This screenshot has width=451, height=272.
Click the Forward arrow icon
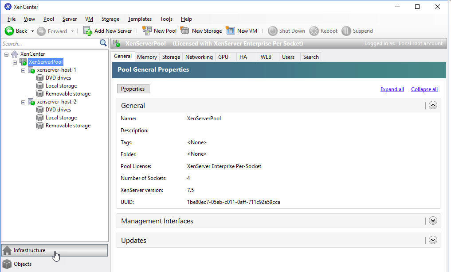tap(41, 31)
